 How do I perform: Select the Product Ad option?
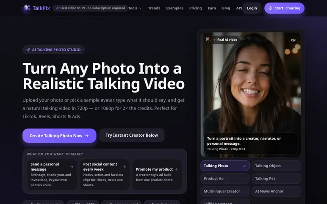[225, 178]
